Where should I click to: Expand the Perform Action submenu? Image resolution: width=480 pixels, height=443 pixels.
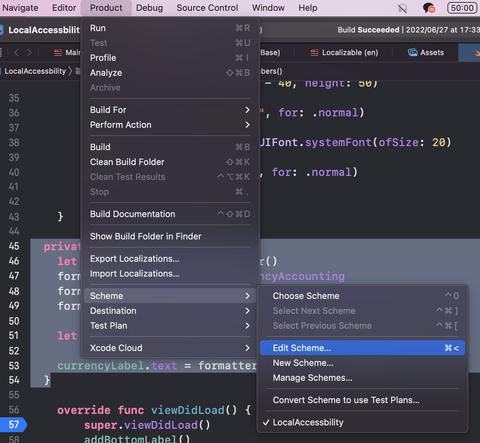point(170,125)
